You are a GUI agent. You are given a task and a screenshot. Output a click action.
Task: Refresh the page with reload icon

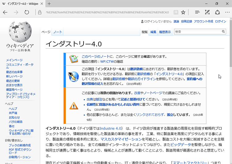point(27,12)
